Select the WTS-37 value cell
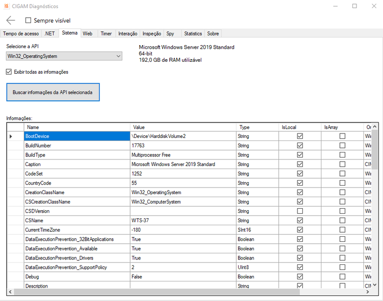 [183, 220]
